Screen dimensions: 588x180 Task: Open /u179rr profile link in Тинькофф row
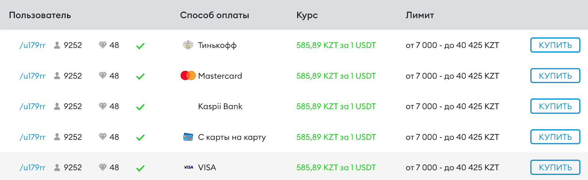(32, 45)
